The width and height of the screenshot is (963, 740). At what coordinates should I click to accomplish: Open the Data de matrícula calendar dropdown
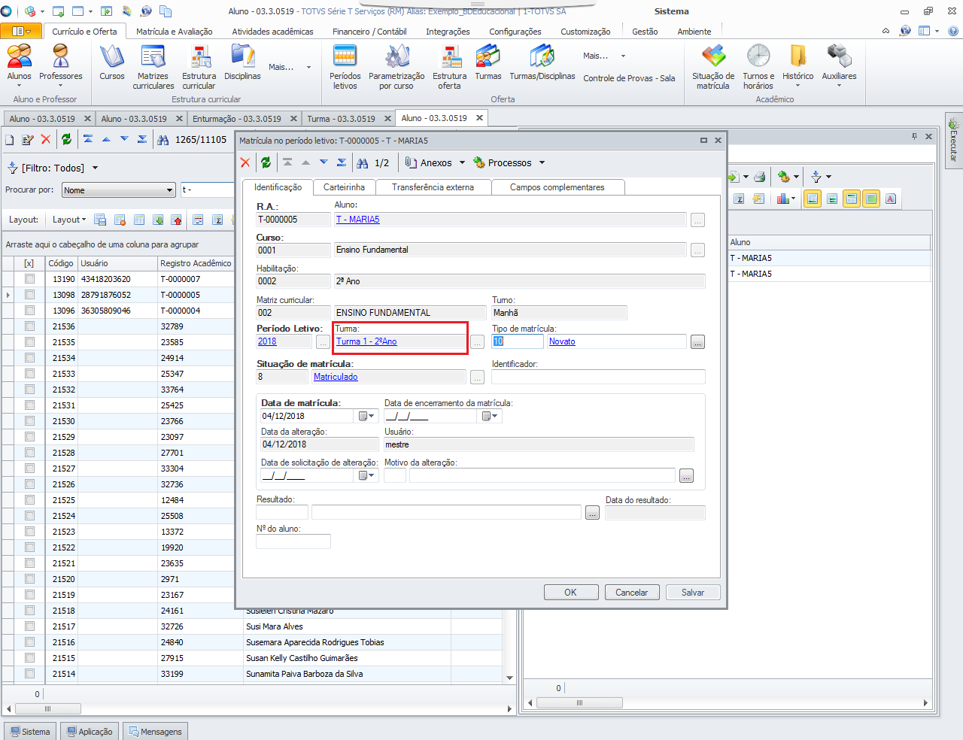coord(366,416)
